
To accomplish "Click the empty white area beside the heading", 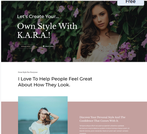I will point(119,82).
